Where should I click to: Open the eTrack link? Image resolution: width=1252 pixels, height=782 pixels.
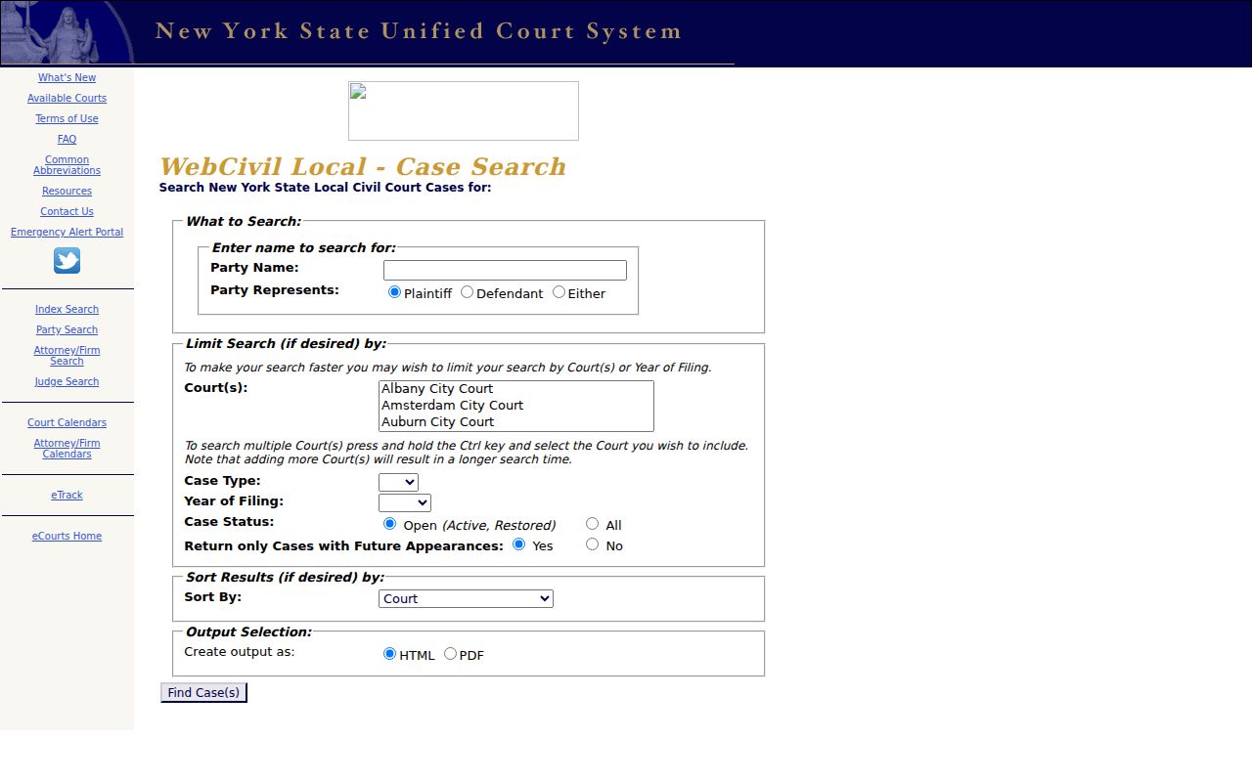(x=67, y=496)
